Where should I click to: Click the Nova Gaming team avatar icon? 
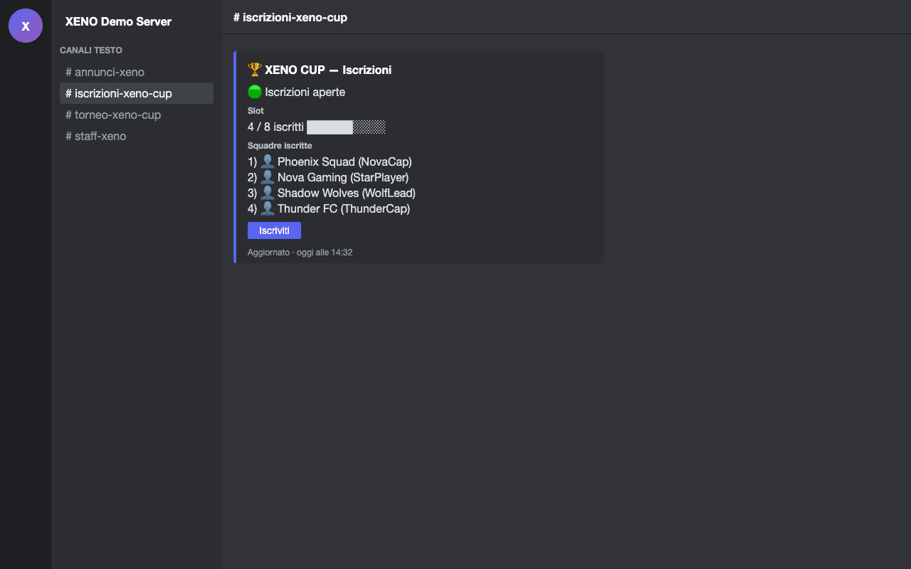tap(268, 177)
